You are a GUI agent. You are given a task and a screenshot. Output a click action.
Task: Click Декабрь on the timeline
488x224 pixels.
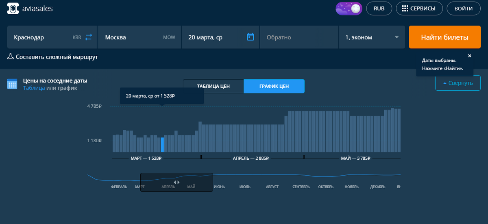point(378,187)
